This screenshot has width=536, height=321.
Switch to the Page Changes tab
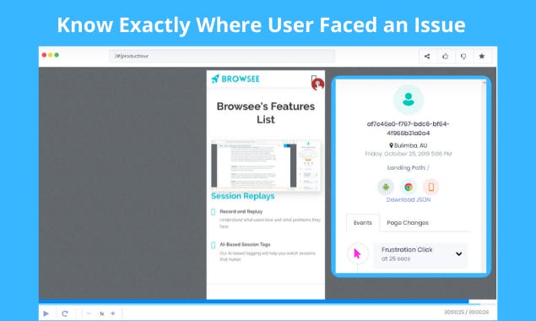[x=408, y=223]
